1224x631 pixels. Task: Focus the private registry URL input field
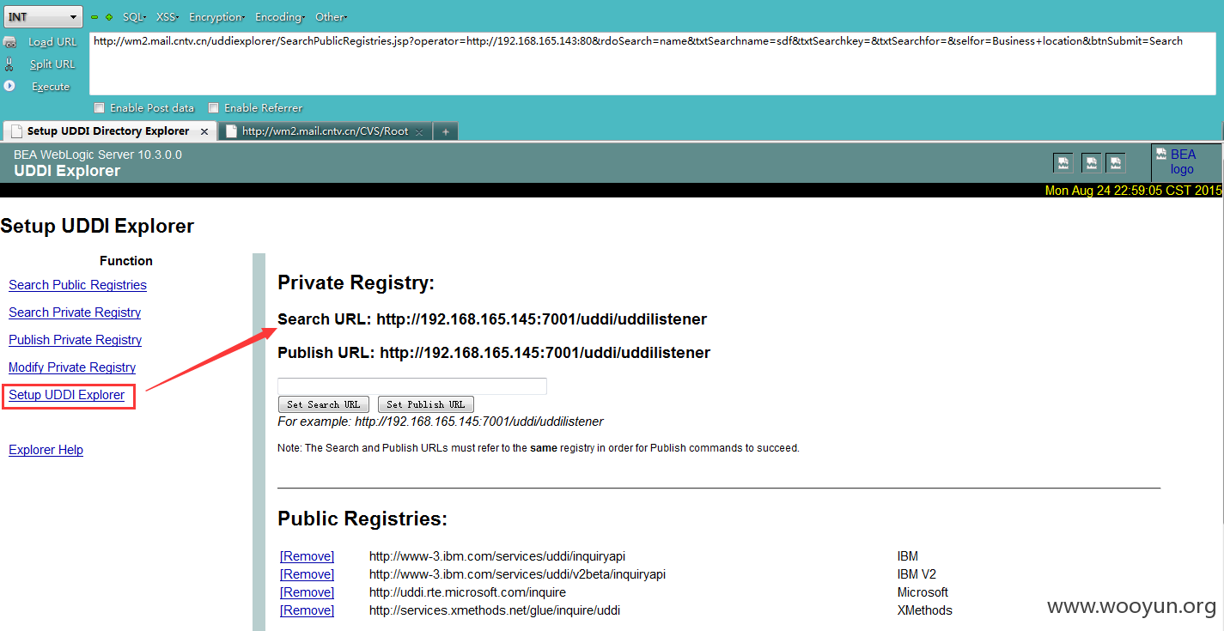412,386
